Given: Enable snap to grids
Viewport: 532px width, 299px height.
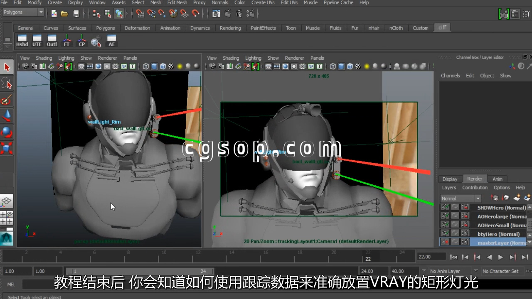Looking at the screenshot, I should 140,14.
